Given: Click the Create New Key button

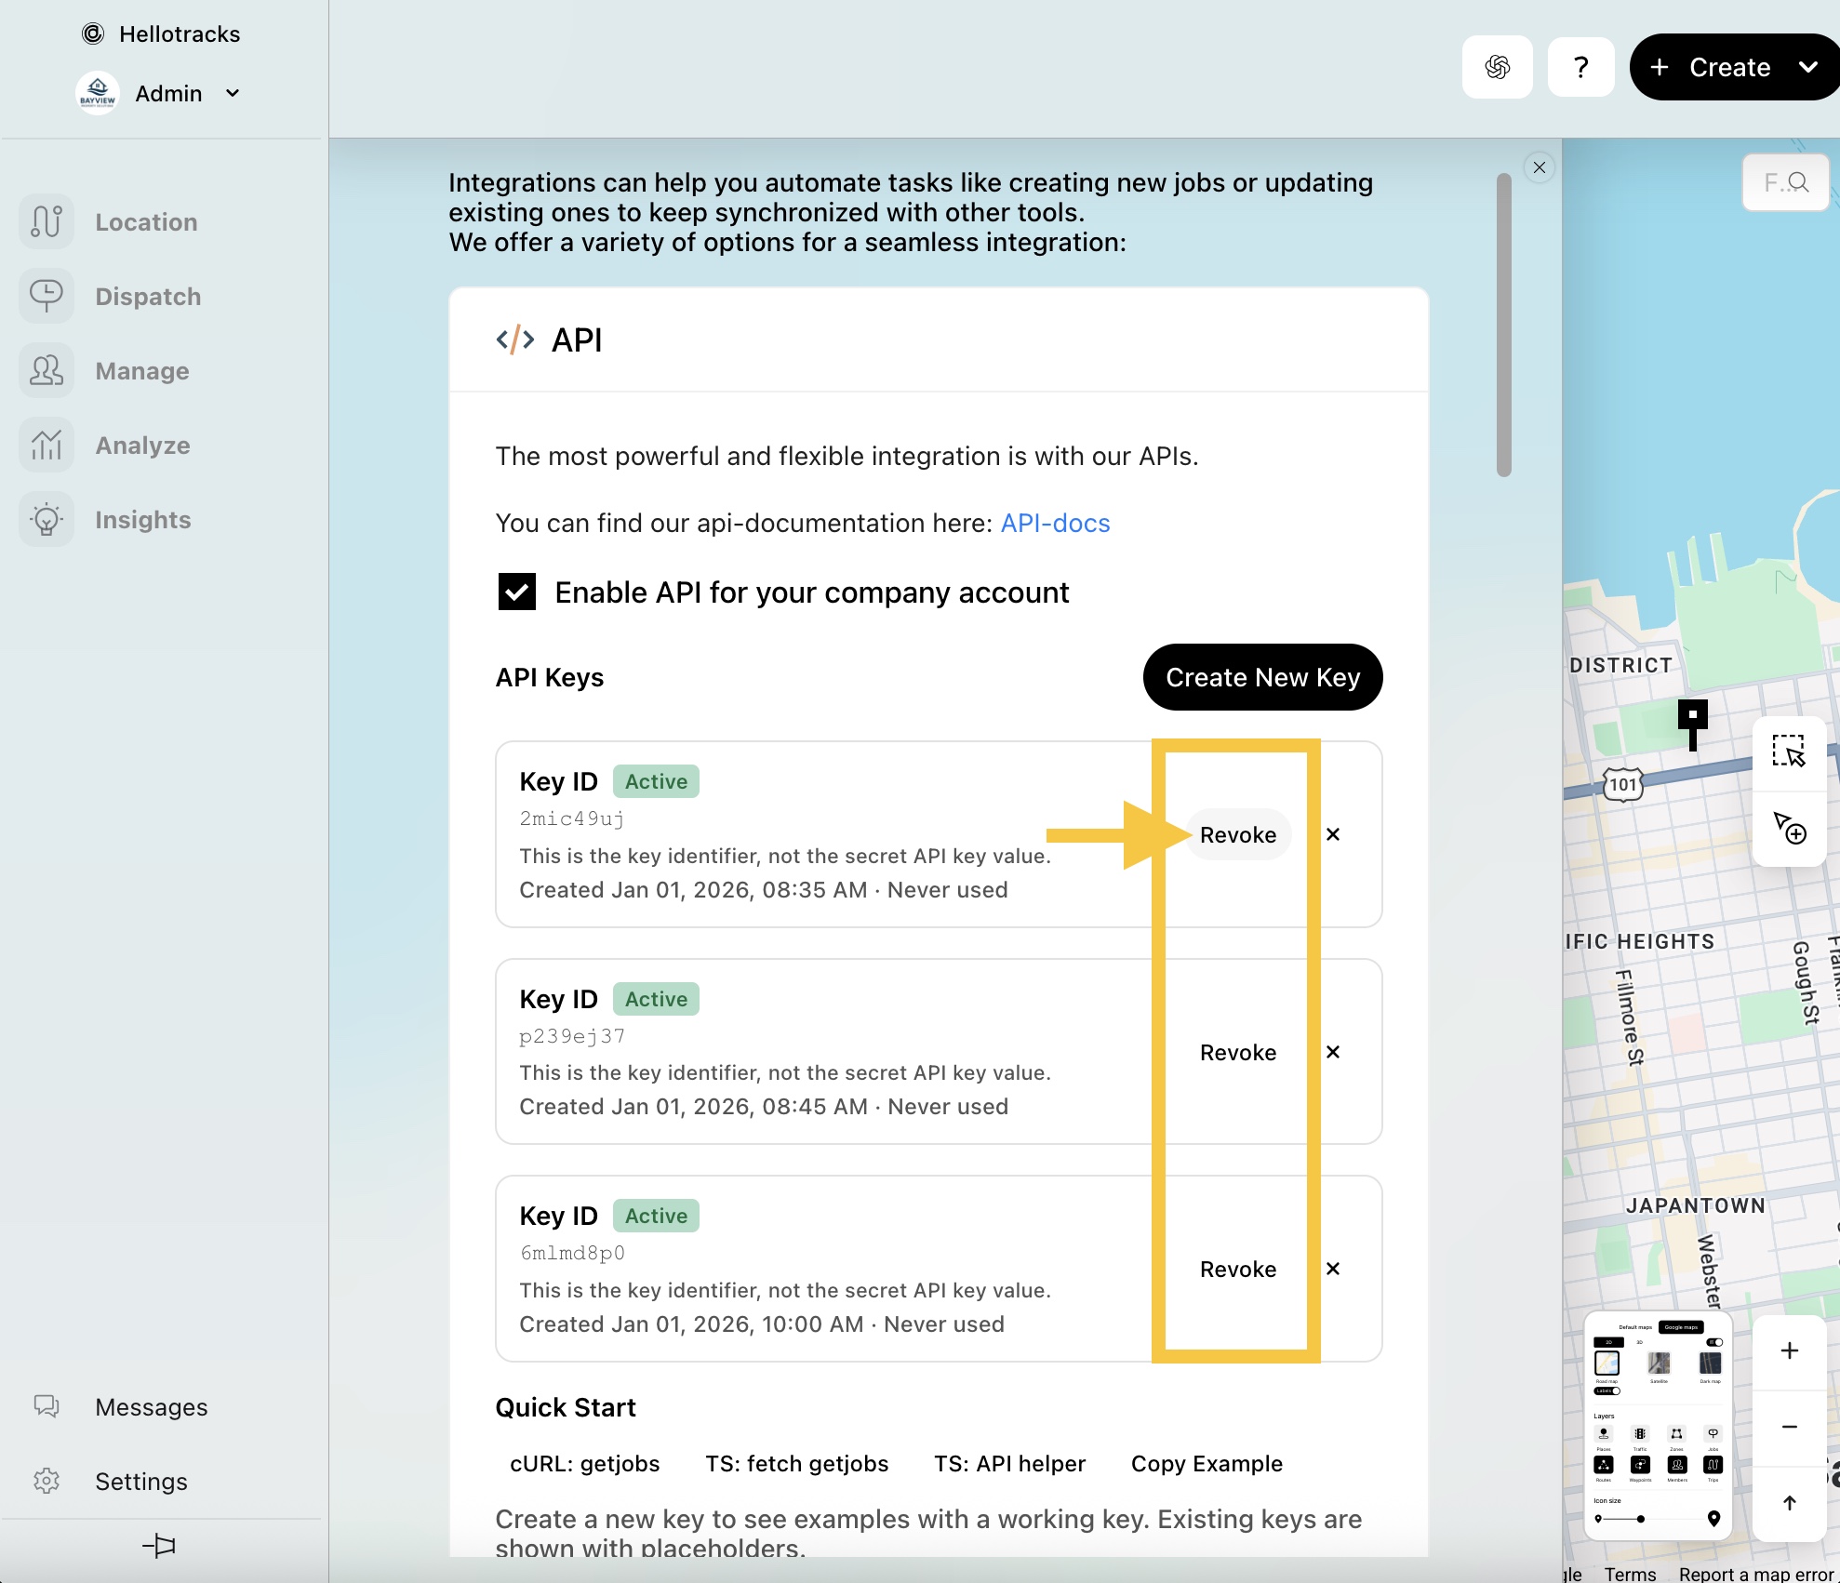Looking at the screenshot, I should click(x=1262, y=677).
